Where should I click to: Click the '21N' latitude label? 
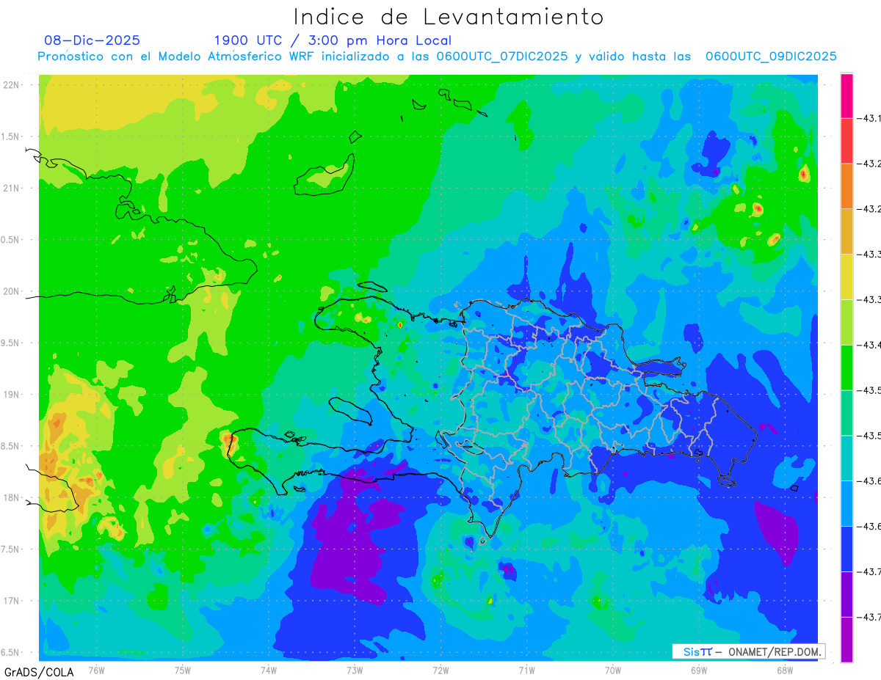11,189
